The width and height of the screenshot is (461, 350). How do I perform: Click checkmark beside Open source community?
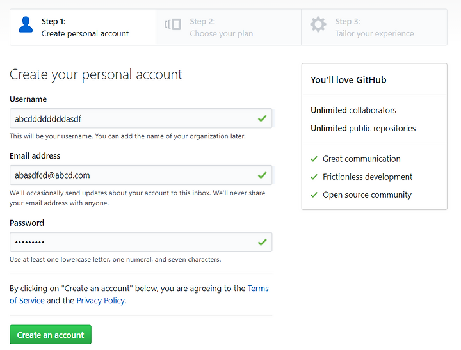pos(314,195)
